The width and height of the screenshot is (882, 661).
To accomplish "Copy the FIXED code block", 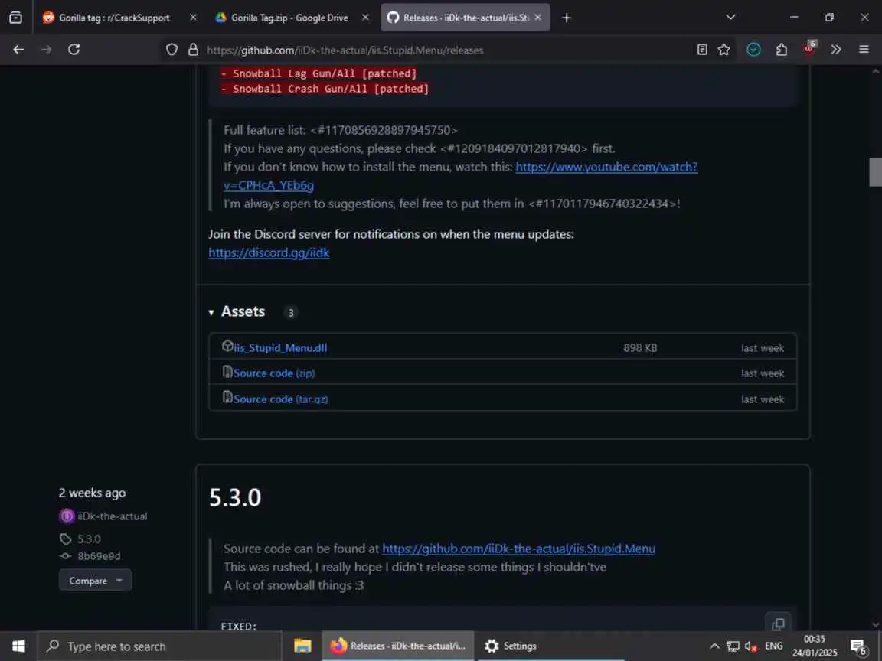I will coord(778,624).
